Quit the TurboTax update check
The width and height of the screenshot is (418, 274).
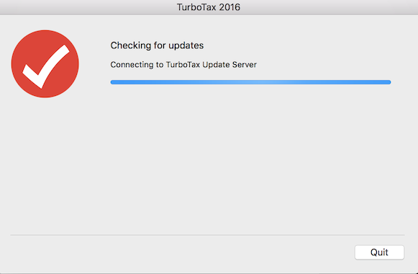[x=379, y=252]
